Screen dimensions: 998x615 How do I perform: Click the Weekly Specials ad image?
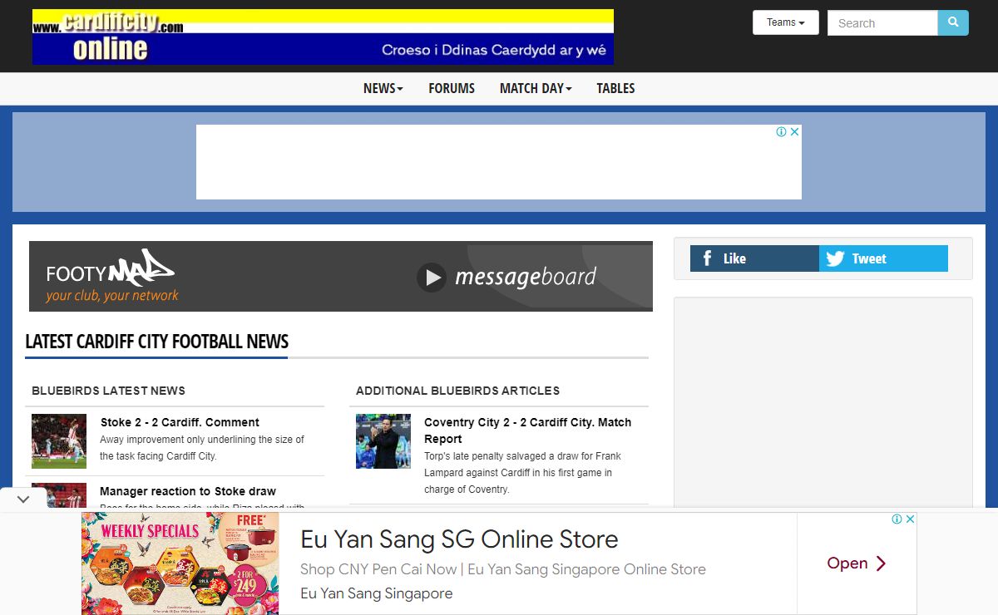click(x=180, y=563)
